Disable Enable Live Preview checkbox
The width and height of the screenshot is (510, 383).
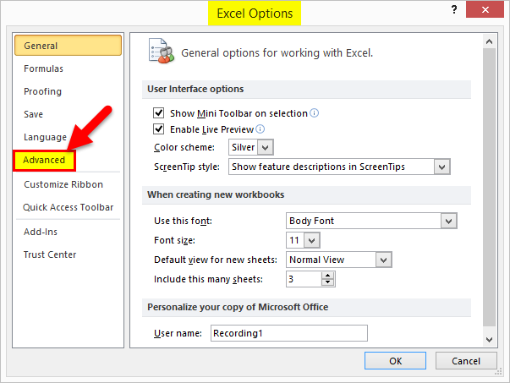coord(158,129)
